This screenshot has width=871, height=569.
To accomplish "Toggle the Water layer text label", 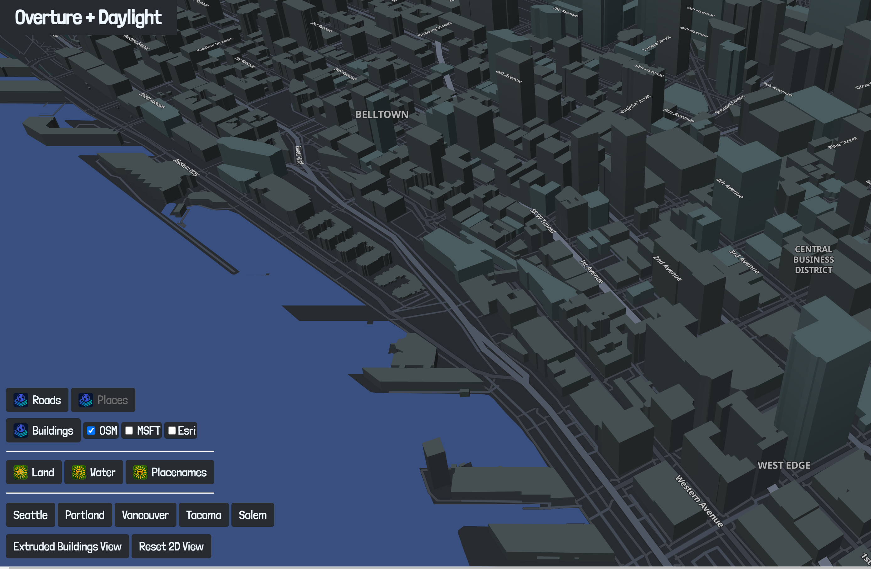I will (102, 472).
